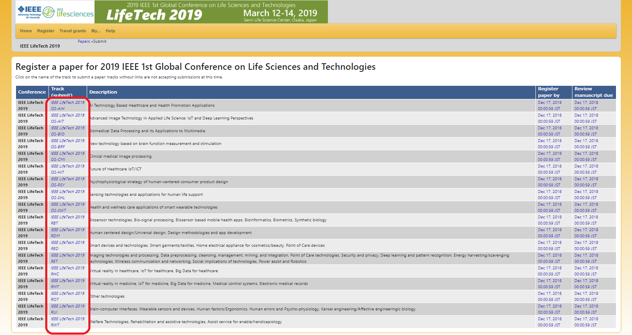
Task: Select the Psychophysiological strategy description text
Action: point(159,182)
